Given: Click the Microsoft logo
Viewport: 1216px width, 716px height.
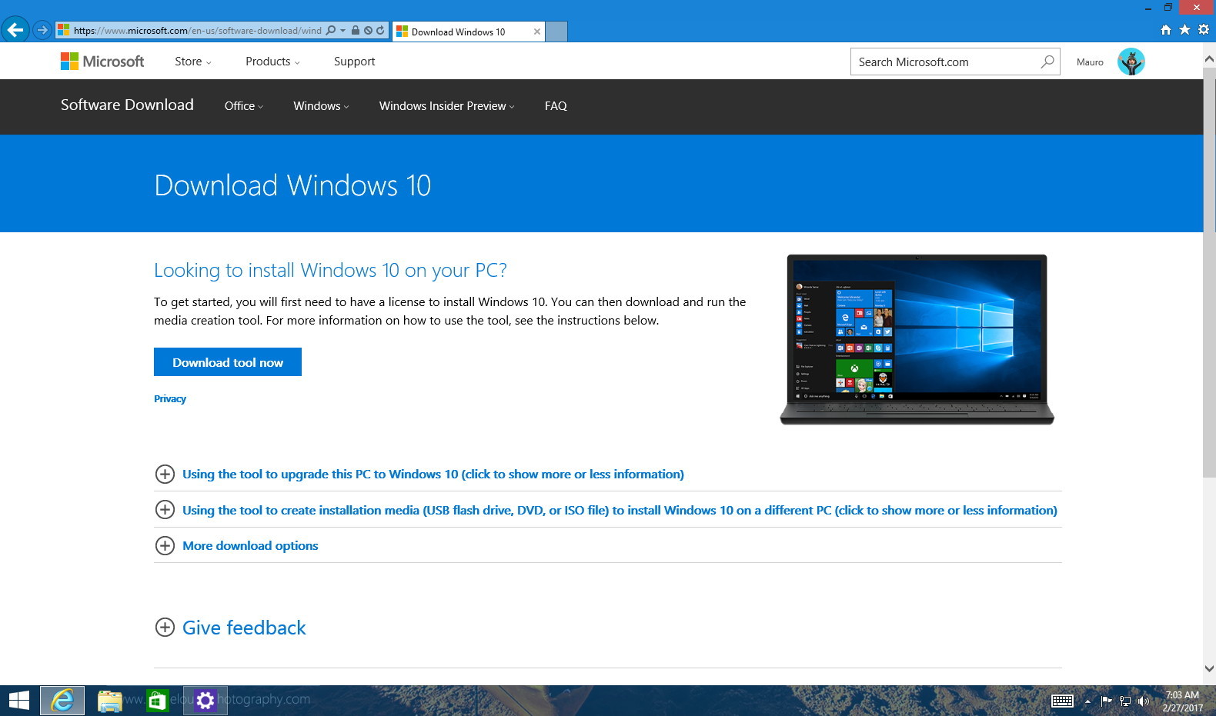Looking at the screenshot, I should [x=102, y=61].
